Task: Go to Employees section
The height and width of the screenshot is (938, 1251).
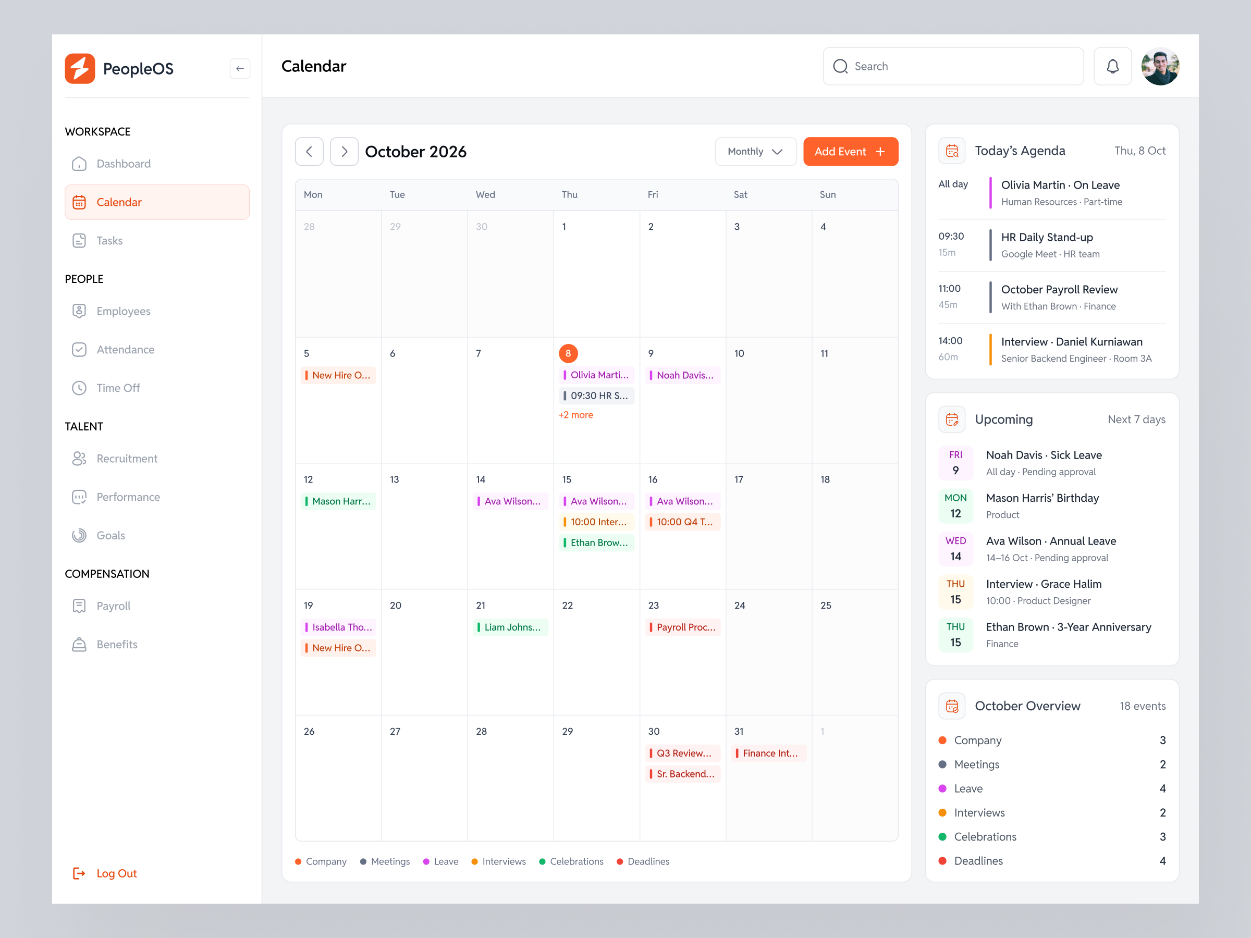Action: (157, 311)
